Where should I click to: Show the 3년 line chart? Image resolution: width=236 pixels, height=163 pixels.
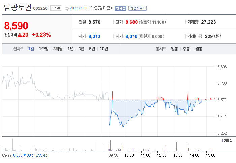click(81, 49)
